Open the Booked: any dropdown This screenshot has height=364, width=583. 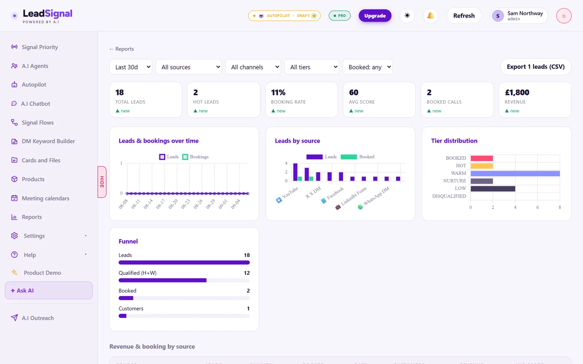(368, 67)
